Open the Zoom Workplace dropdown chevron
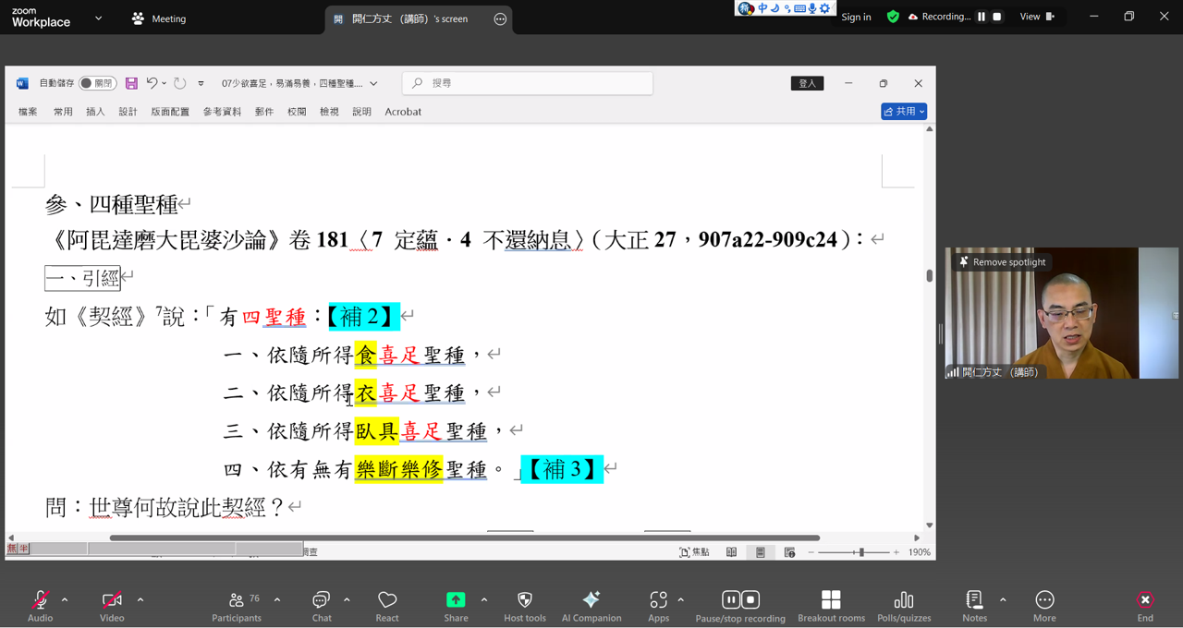1183x628 pixels. point(99,18)
